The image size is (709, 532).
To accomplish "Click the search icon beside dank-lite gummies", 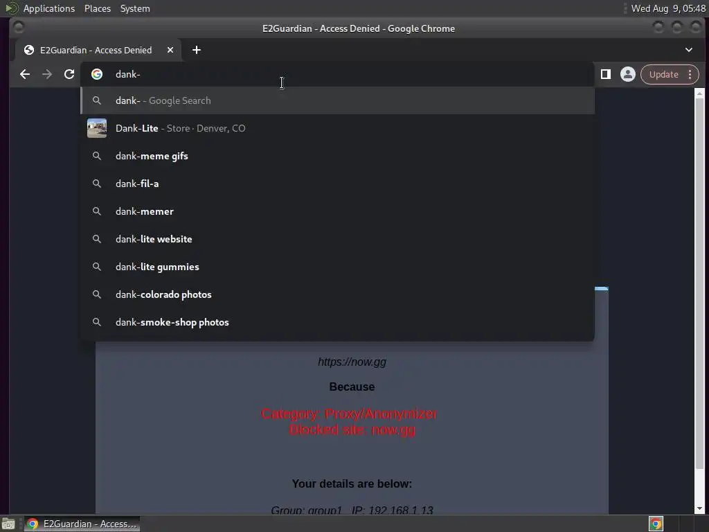I will 97,267.
